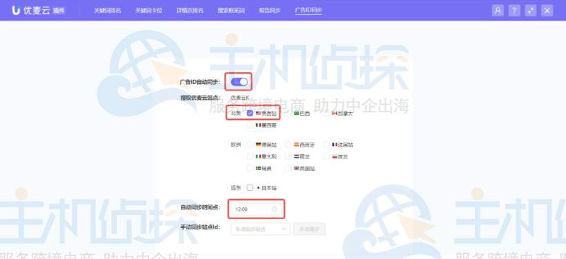
Task: Check the 波兰 site checkbox
Action: [326, 156]
